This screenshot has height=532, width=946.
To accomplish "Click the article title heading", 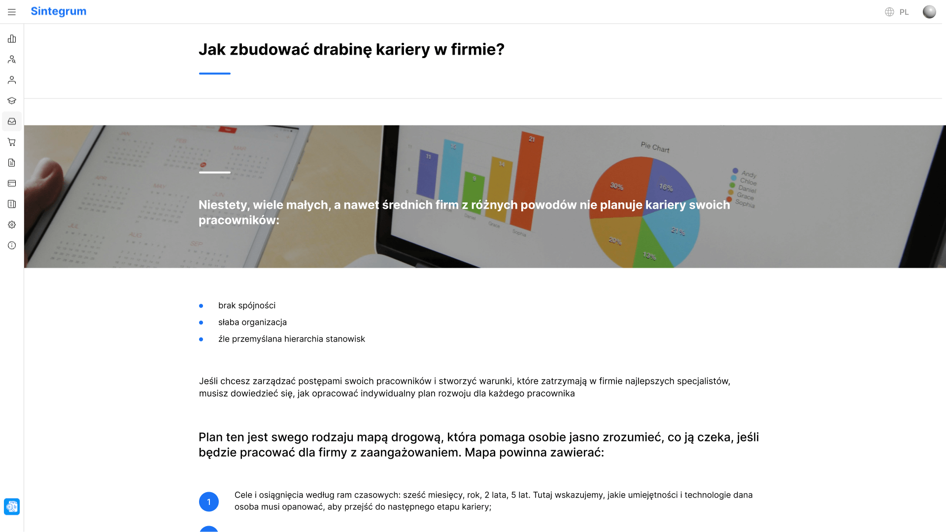I will pos(351,49).
